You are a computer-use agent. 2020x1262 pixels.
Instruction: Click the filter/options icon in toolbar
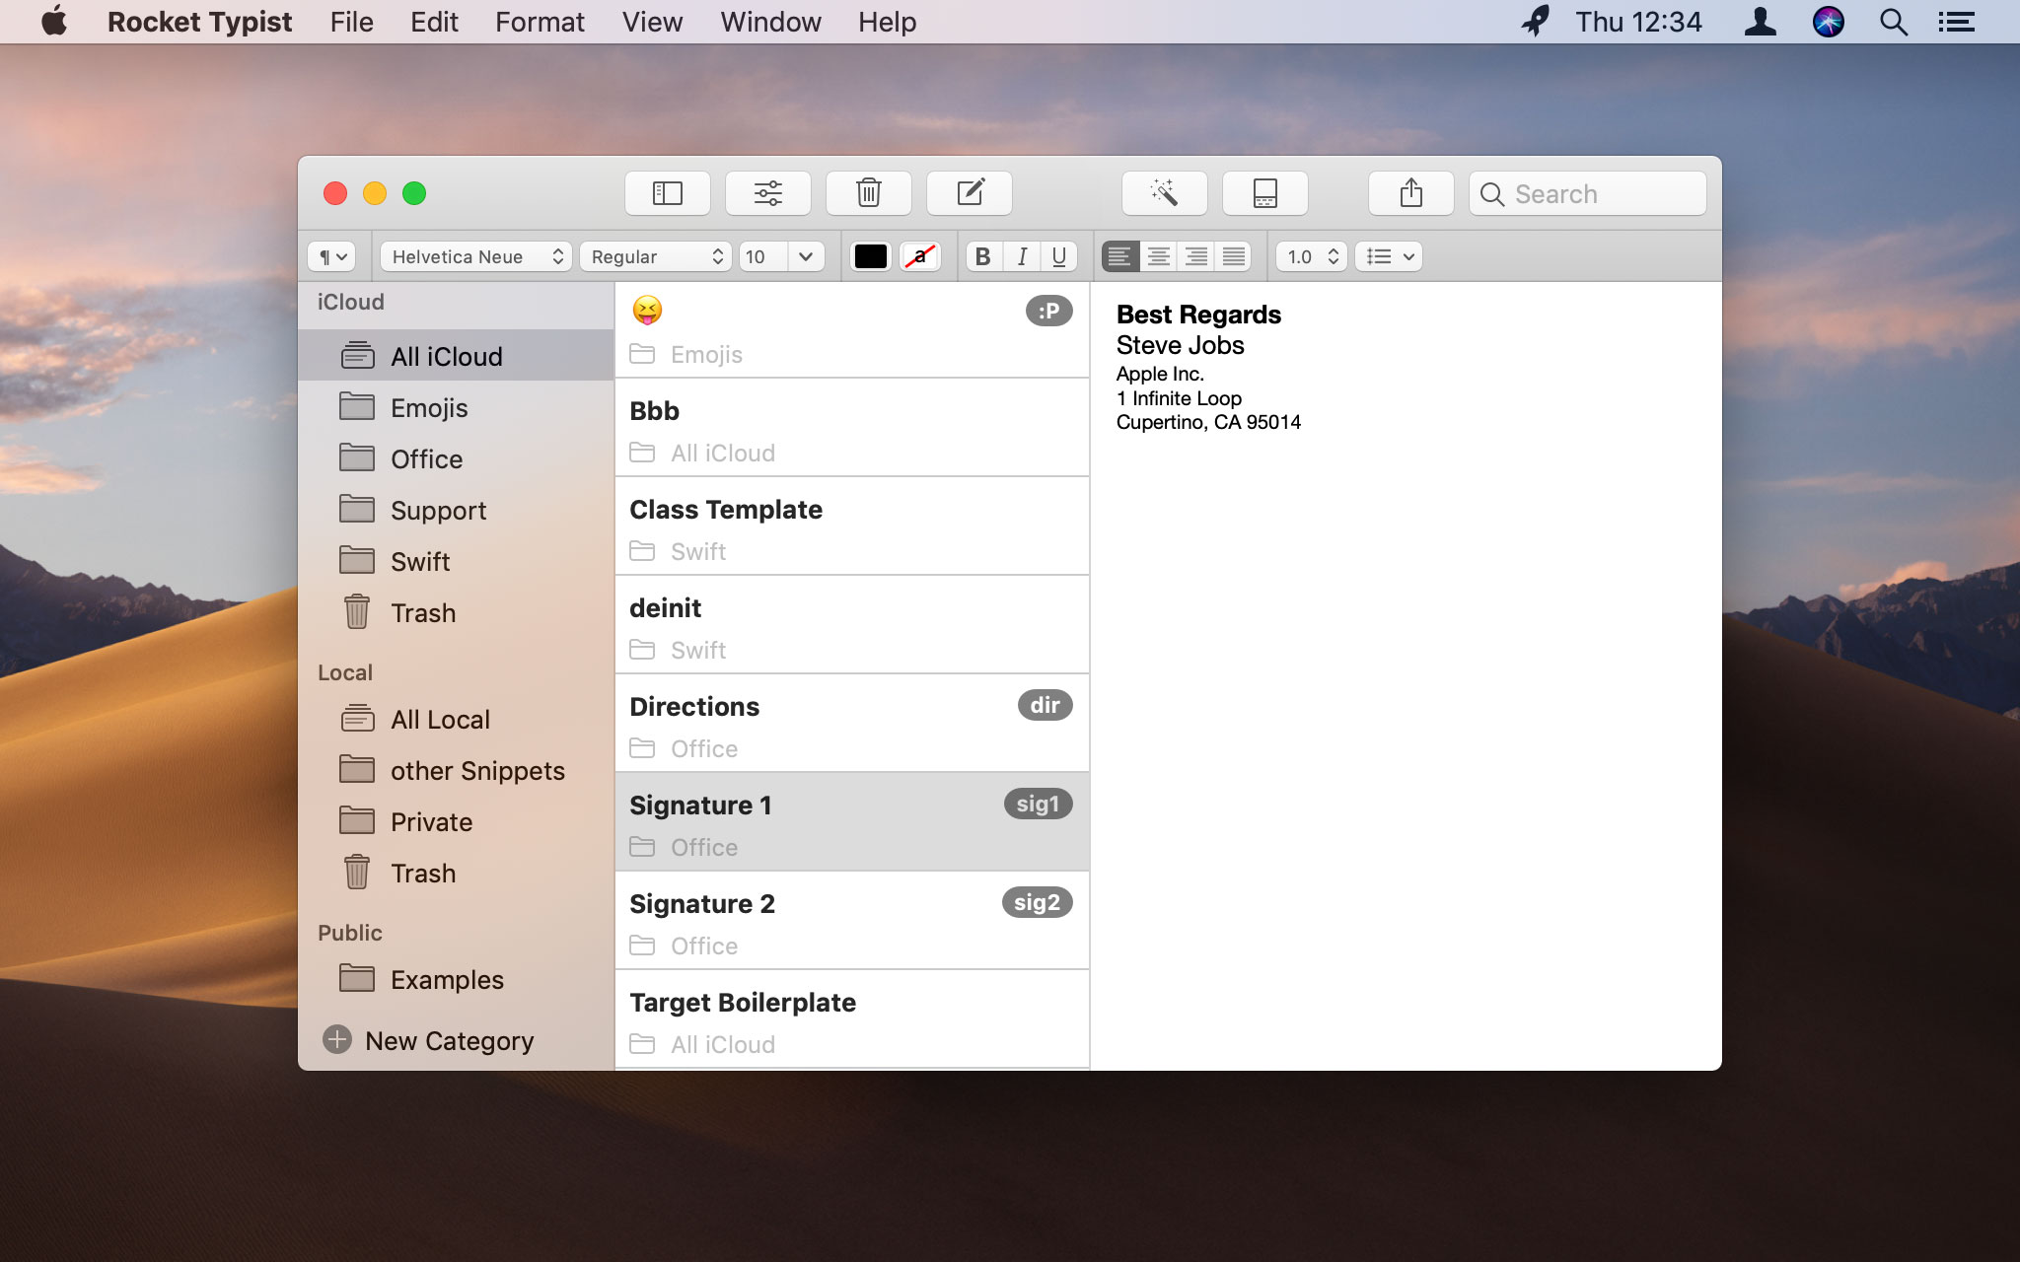(x=768, y=192)
